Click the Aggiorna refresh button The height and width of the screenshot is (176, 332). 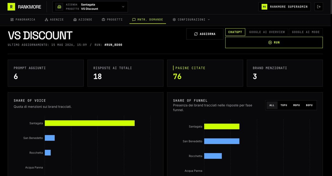point(205,34)
